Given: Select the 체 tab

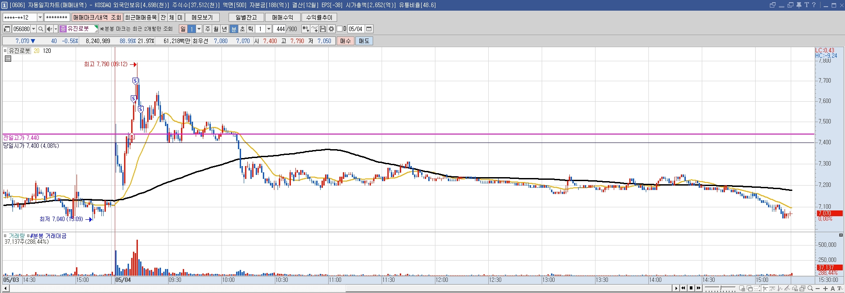Looking at the screenshot, I should (172, 17).
